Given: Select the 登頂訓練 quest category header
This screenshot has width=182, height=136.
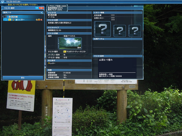Looking at the screenshot, I should [x=25, y=17].
